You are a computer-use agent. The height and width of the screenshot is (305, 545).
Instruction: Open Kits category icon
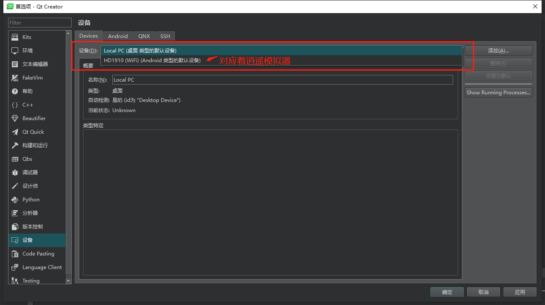click(15, 37)
